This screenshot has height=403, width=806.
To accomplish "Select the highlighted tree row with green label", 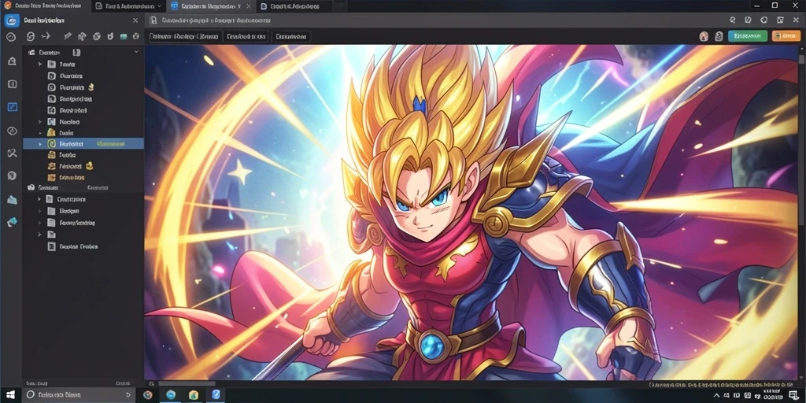I will point(83,144).
